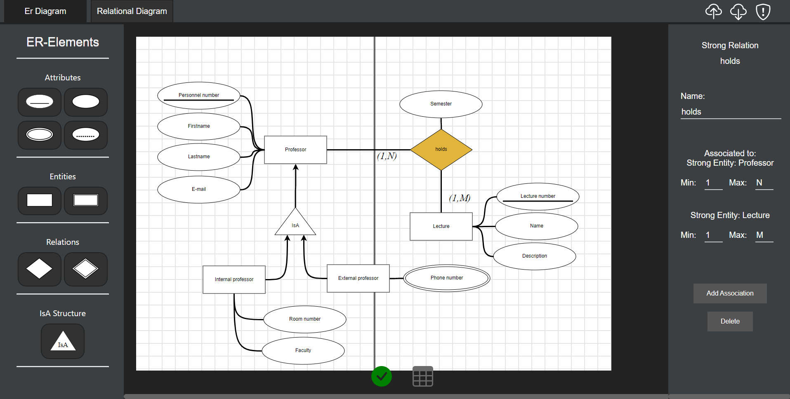Viewport: 790px width, 399px height.
Task: Select the multivalued attribute shape
Action: tap(39, 135)
